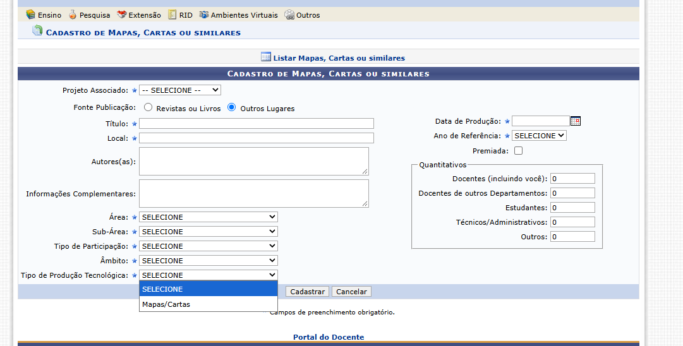Screen dimensions: 683x346
Task: Open the Tipo de Participação dropdown
Action: coord(209,246)
